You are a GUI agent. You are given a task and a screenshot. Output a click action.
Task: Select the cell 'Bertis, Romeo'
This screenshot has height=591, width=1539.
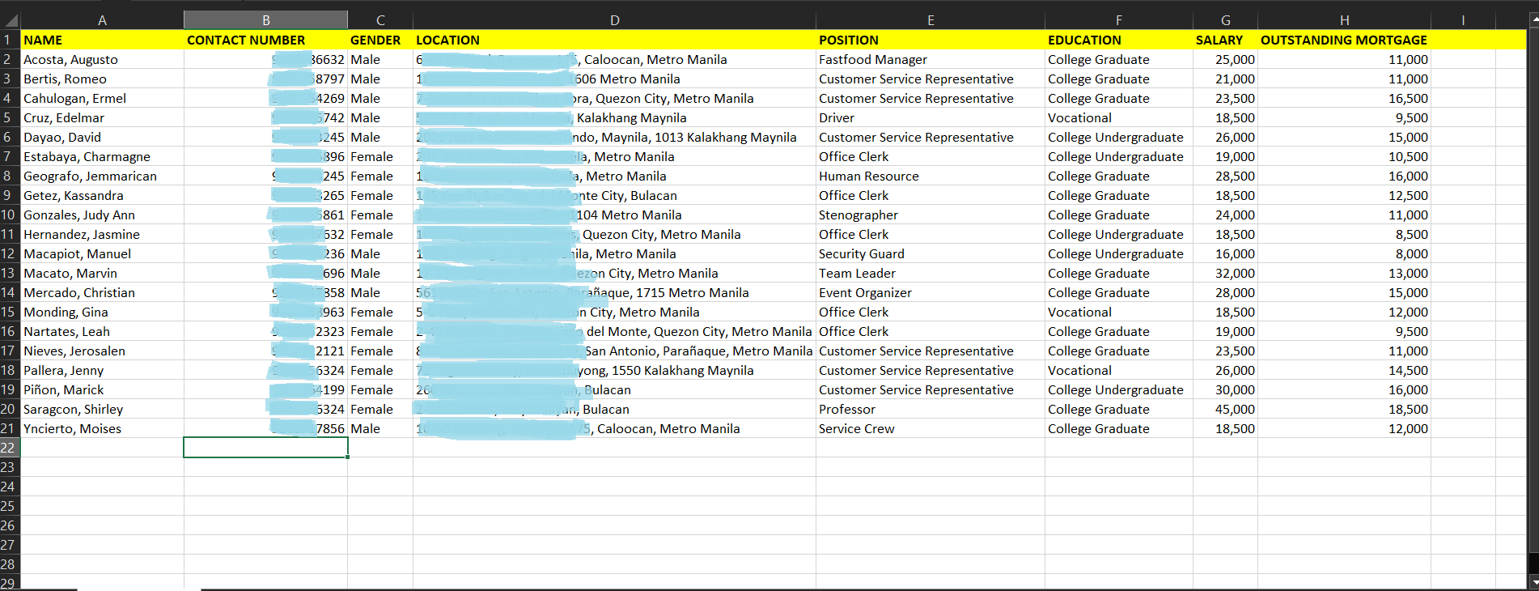tap(102, 79)
